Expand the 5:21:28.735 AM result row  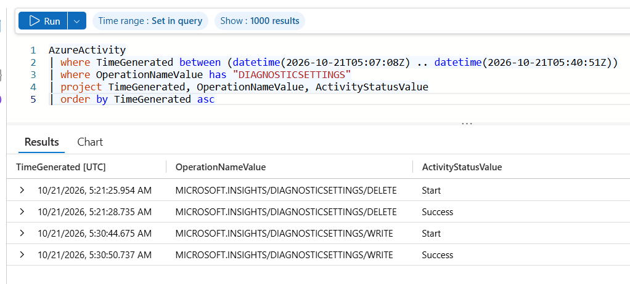(x=22, y=212)
